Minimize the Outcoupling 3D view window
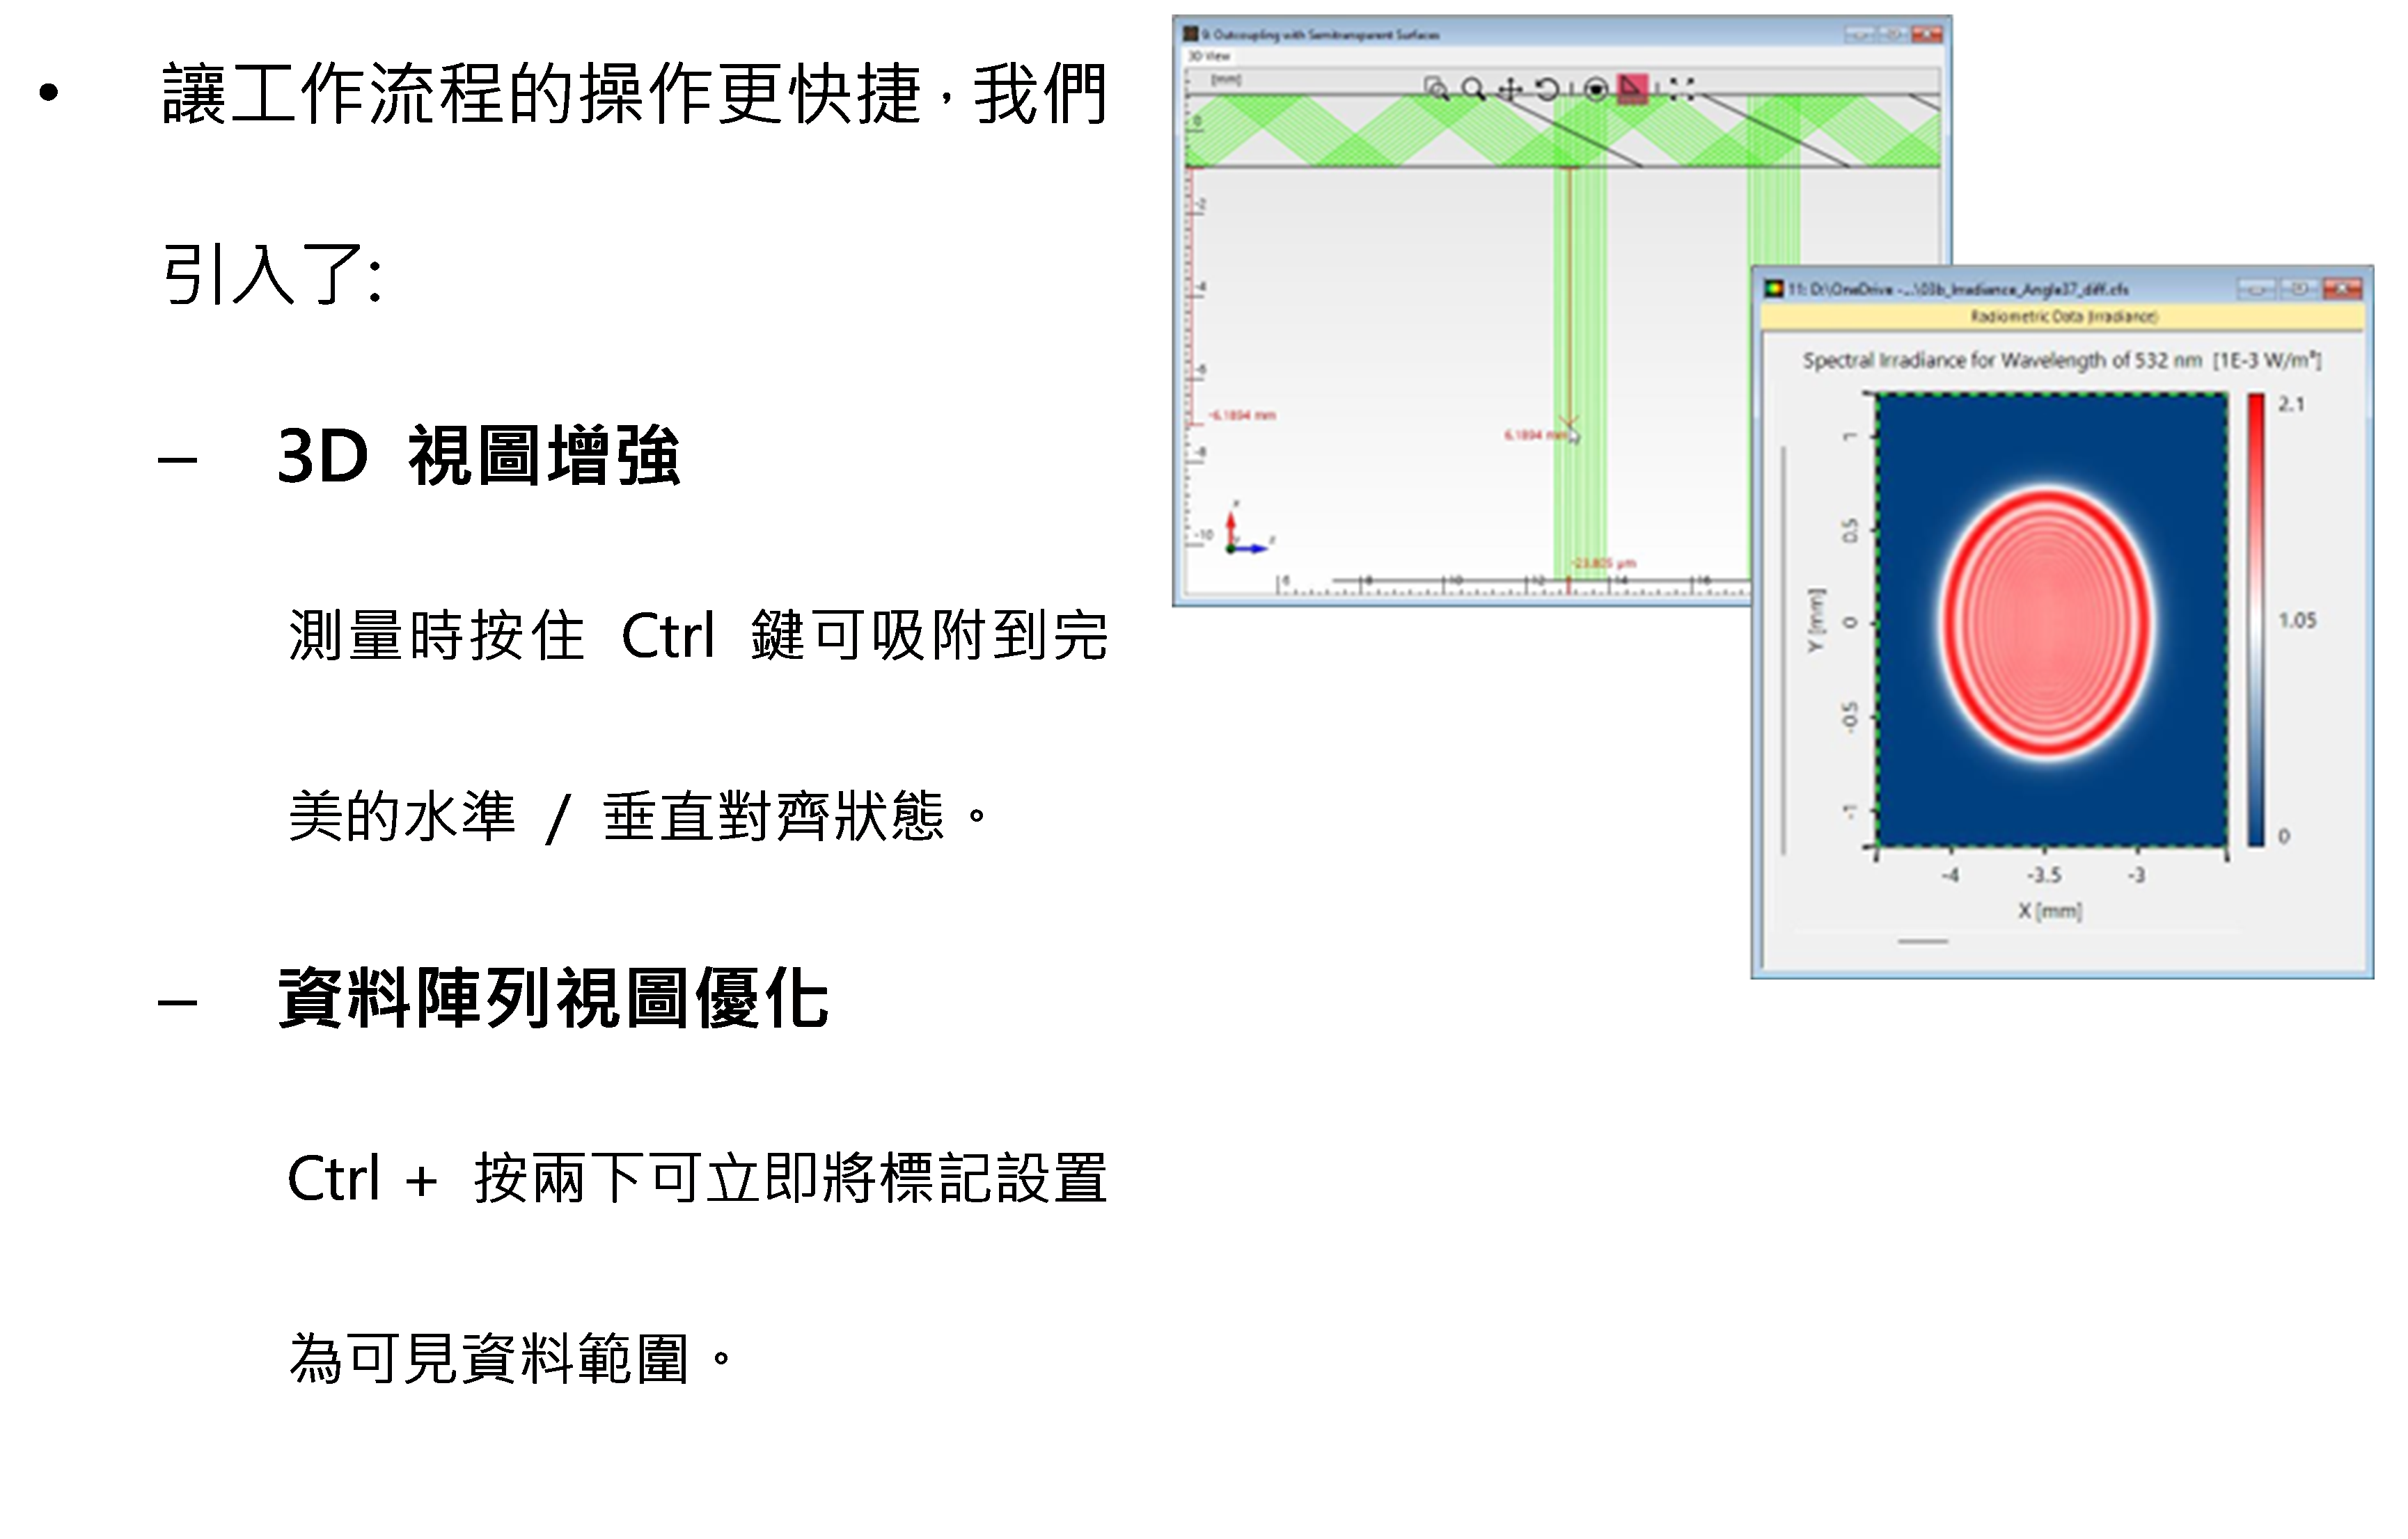 point(1859,34)
